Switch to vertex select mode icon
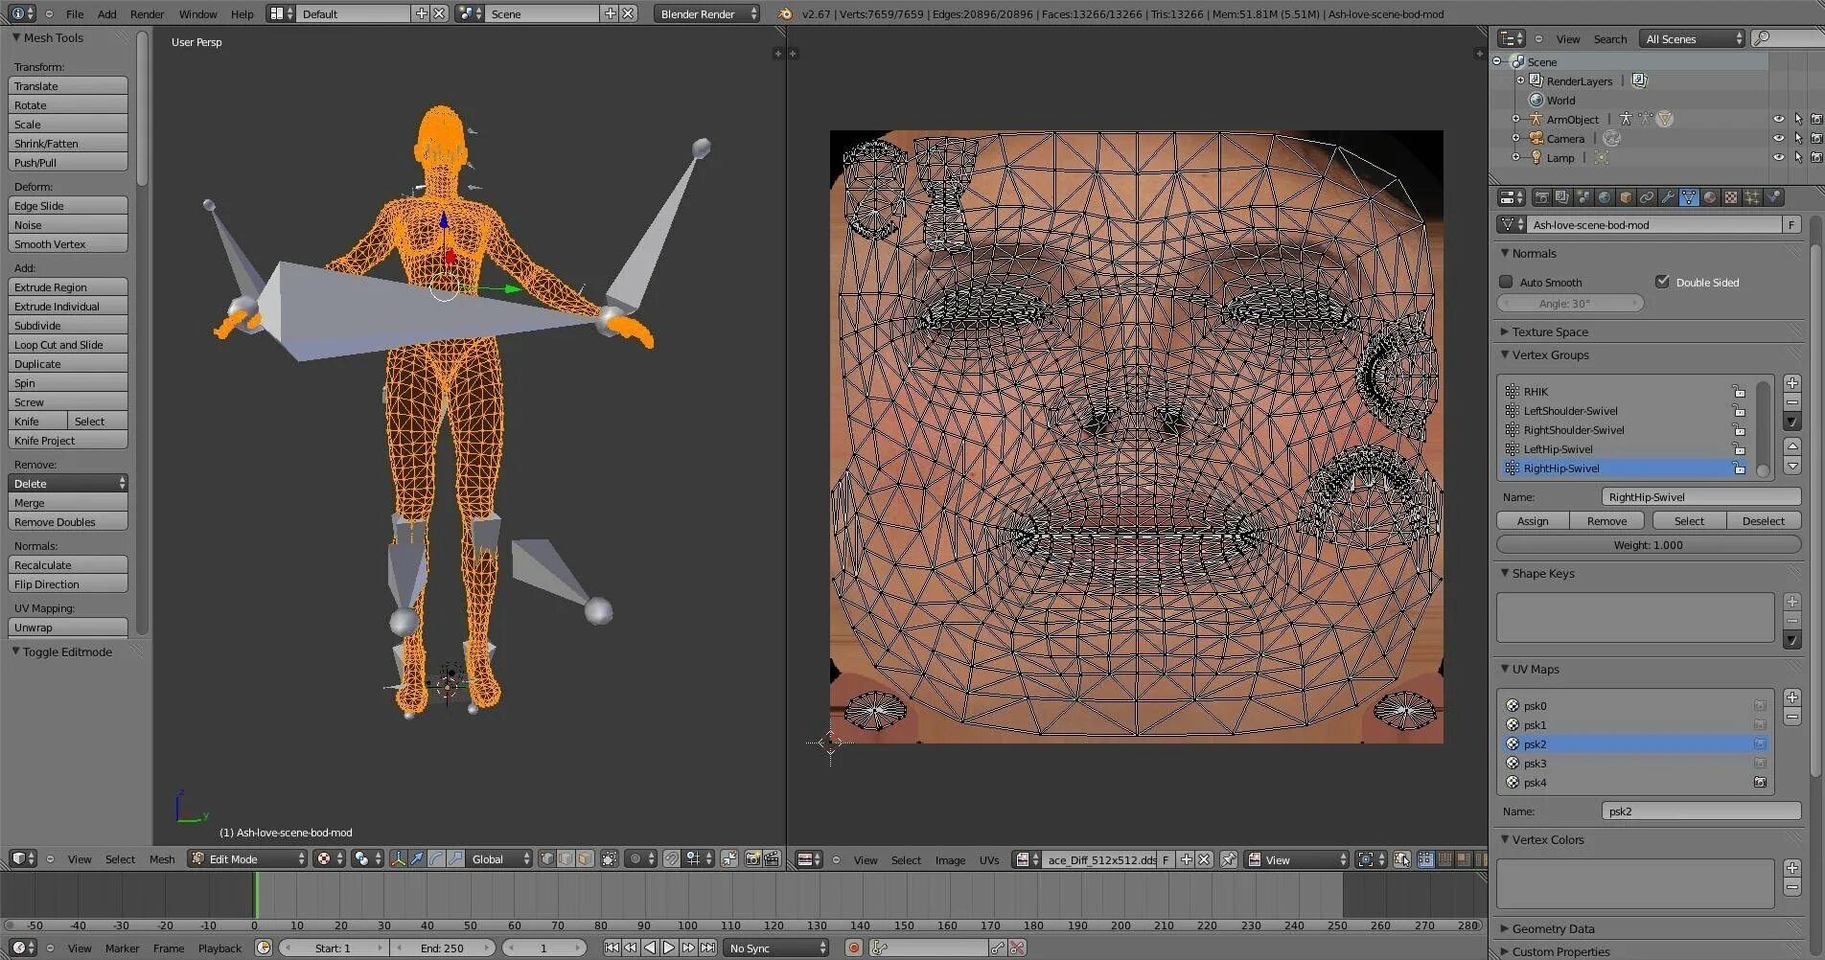This screenshot has width=1825, height=960. (x=547, y=859)
